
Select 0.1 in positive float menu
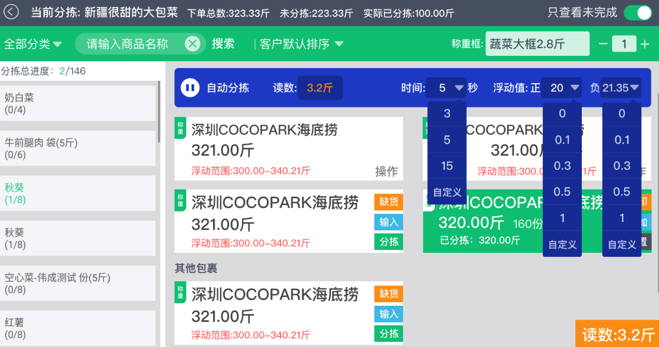coord(563,139)
